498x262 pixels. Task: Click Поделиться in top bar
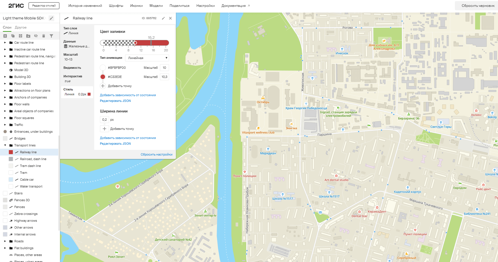[x=179, y=6]
